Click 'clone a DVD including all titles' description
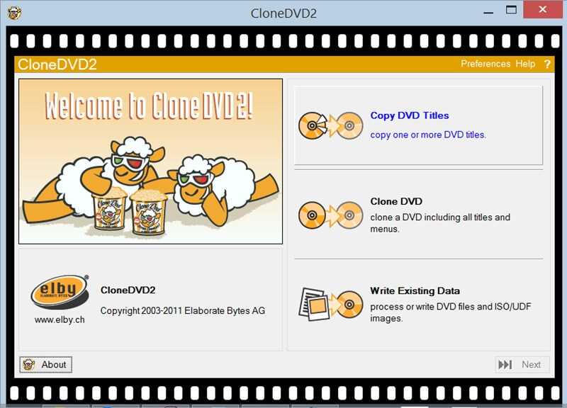The width and height of the screenshot is (567, 408). pos(440,223)
